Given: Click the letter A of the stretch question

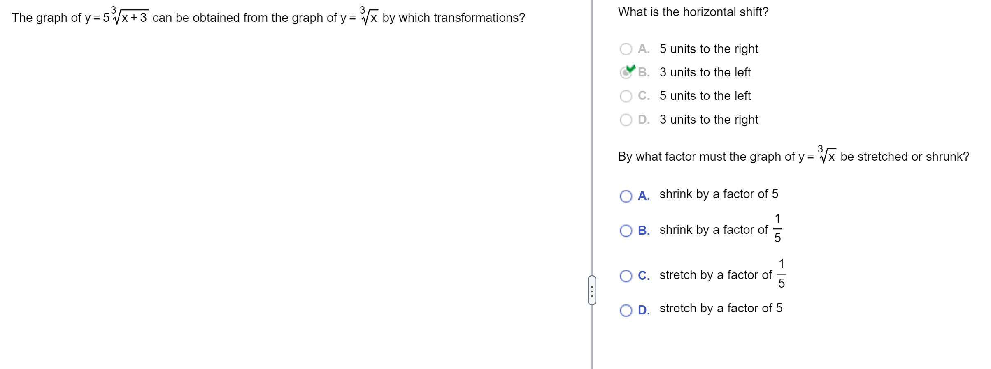Looking at the screenshot, I should pyautogui.click(x=644, y=196).
